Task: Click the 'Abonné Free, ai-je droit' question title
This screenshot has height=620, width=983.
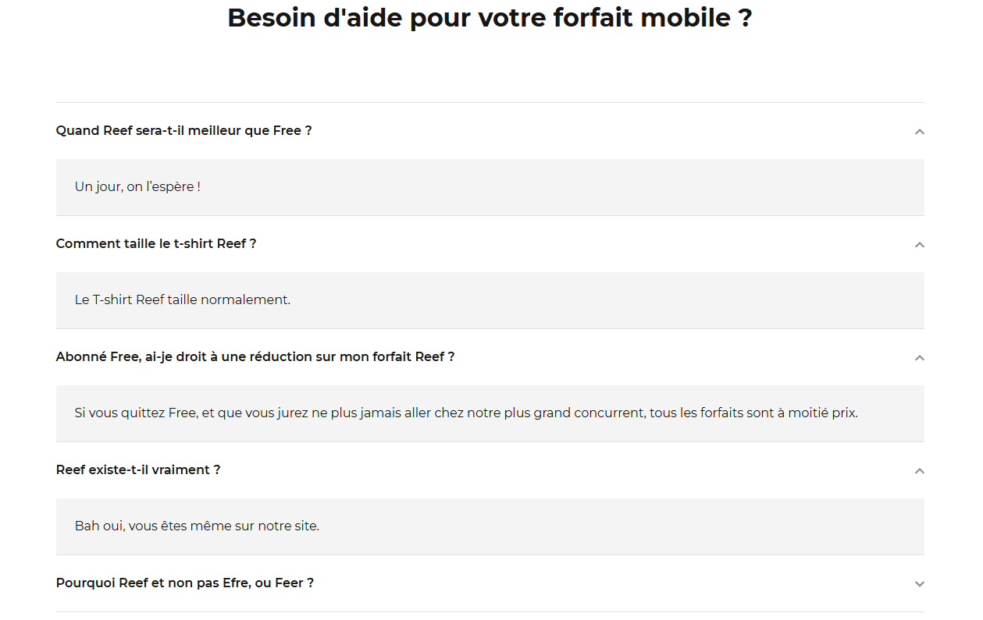Action: 255,357
